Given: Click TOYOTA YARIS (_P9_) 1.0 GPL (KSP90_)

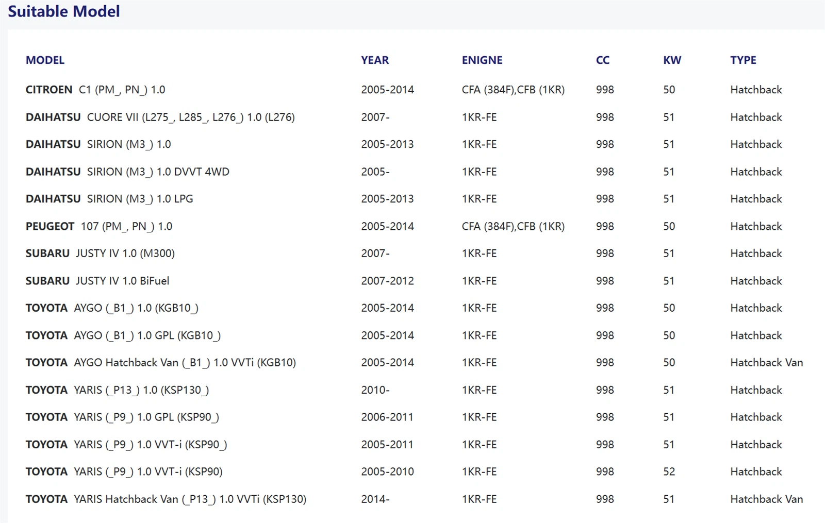Looking at the screenshot, I should click(122, 417).
